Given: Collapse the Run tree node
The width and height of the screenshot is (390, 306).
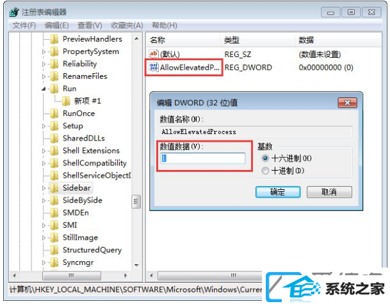Looking at the screenshot, I should (x=44, y=89).
